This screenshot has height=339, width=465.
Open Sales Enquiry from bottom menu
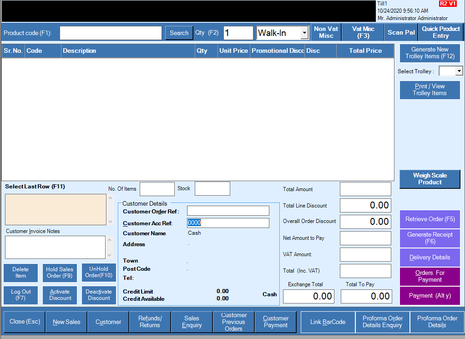[192, 322]
